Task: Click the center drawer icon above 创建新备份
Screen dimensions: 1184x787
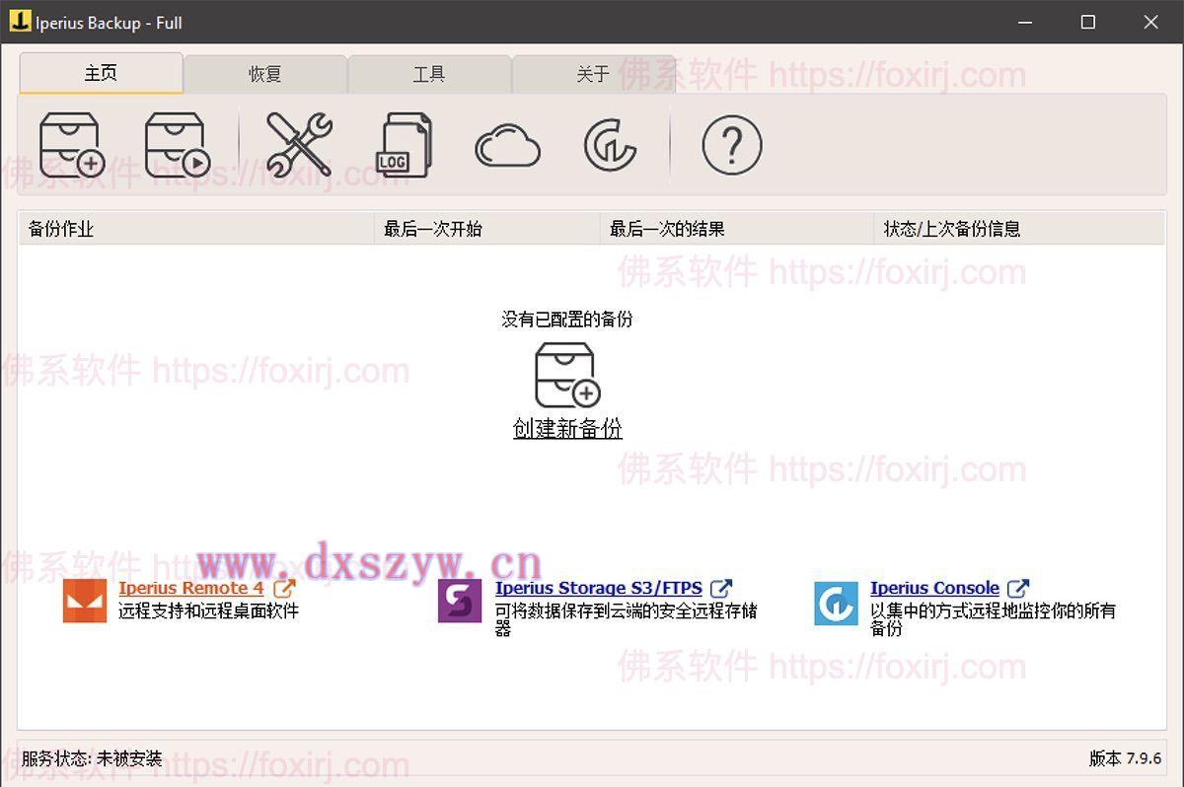Action: 567,375
